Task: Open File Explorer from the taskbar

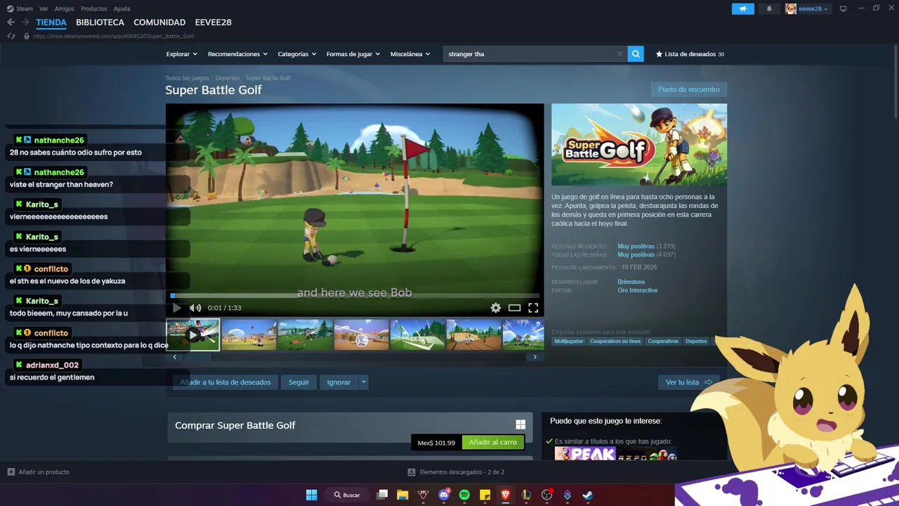Action: click(x=402, y=495)
